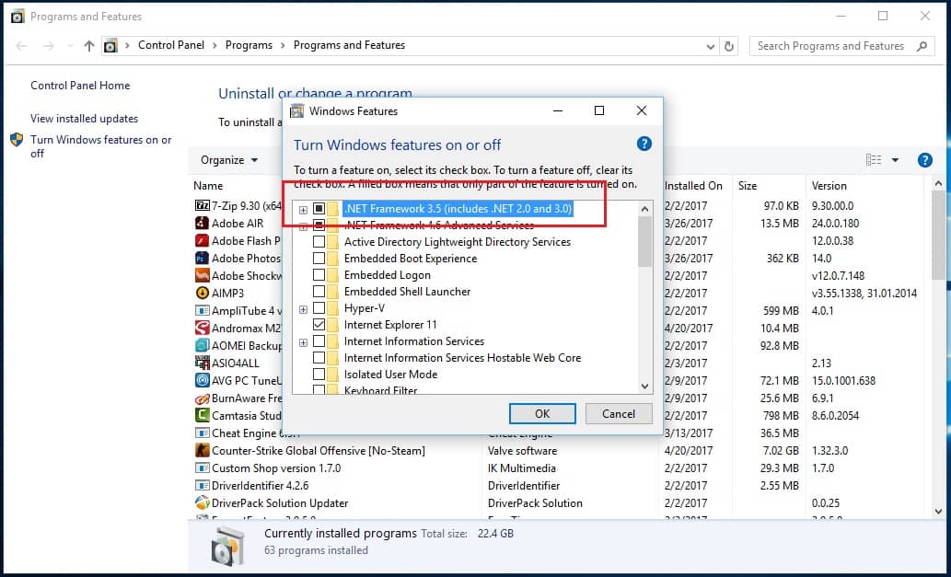Click Programs in breadcrumb path

[249, 45]
